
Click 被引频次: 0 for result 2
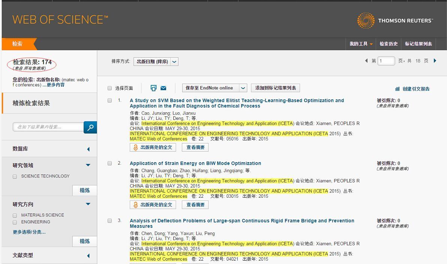(388, 163)
